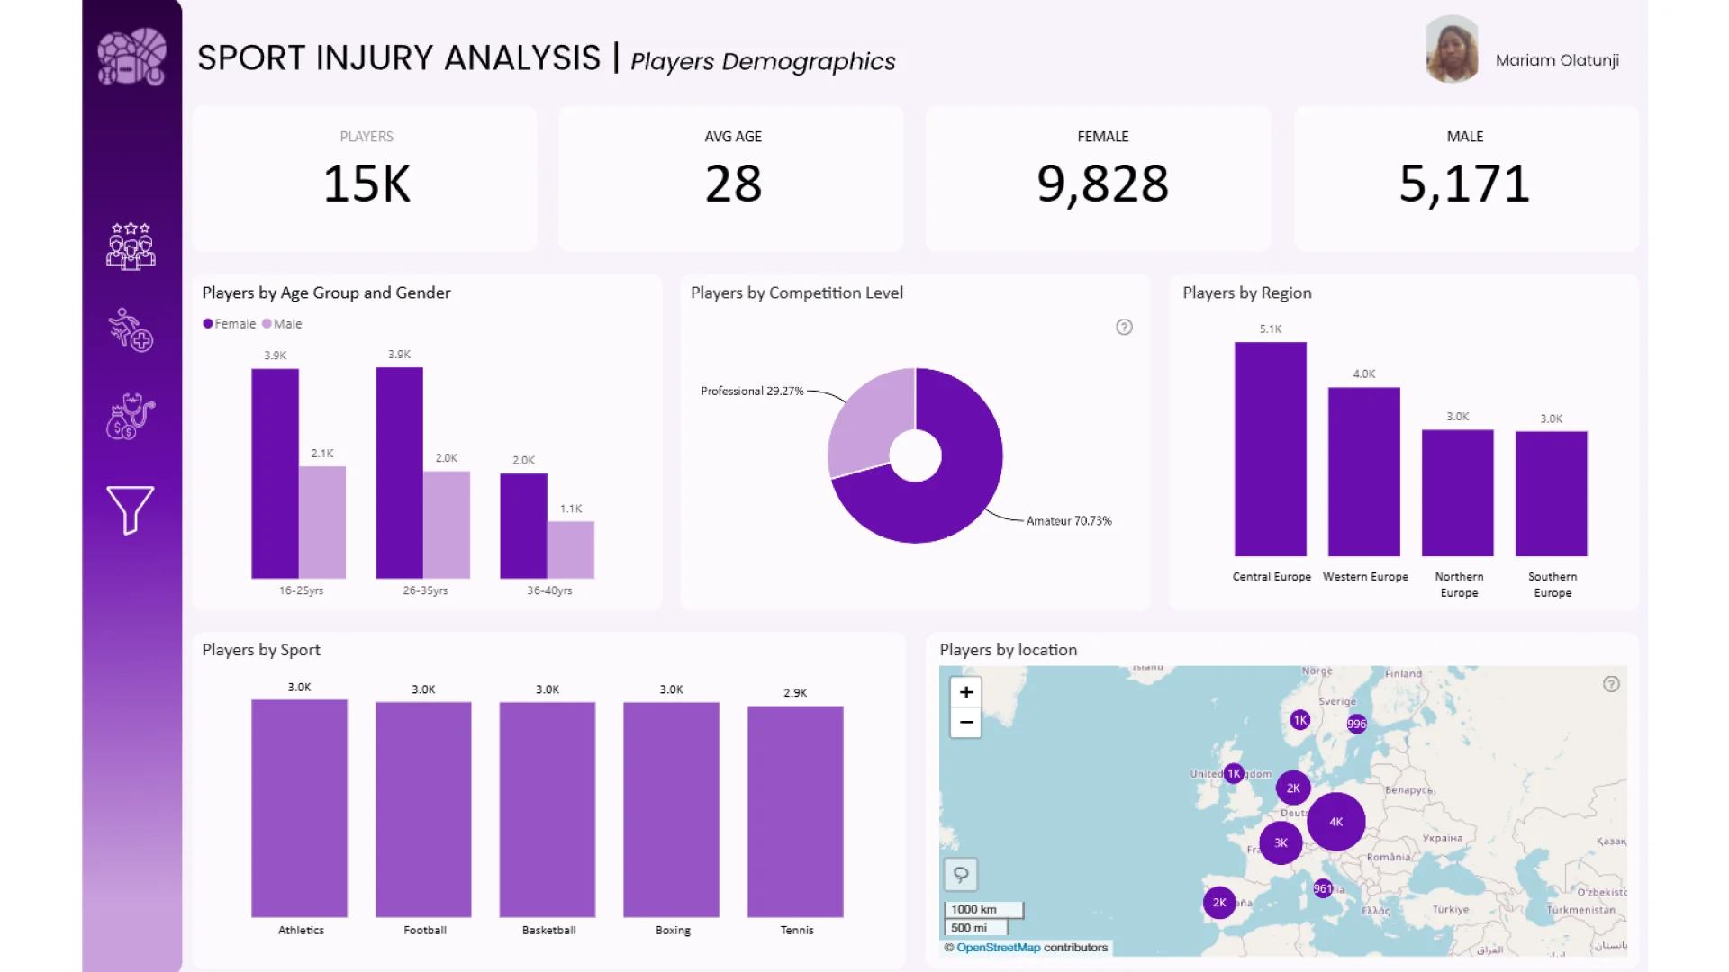Select Female bar for 26-35yrs
Screen dimensions: 1729x972
pyautogui.click(x=399, y=472)
